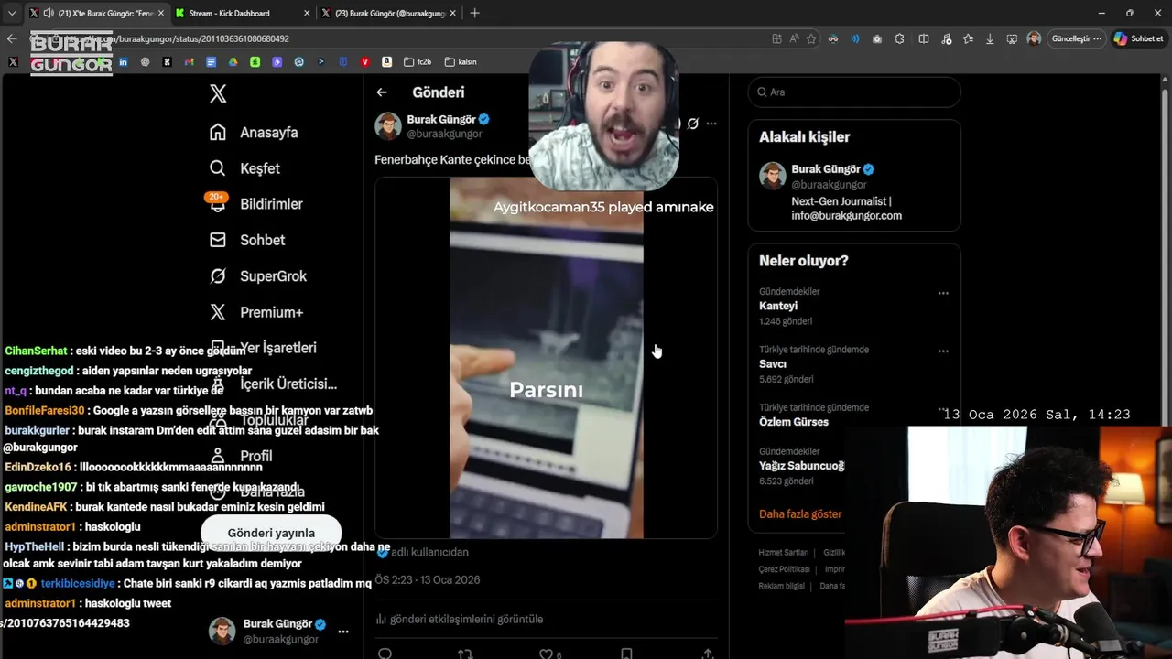Viewport: 1172px width, 659px height.
Task: Open Anasayfa from the X sidebar
Action: click(254, 133)
